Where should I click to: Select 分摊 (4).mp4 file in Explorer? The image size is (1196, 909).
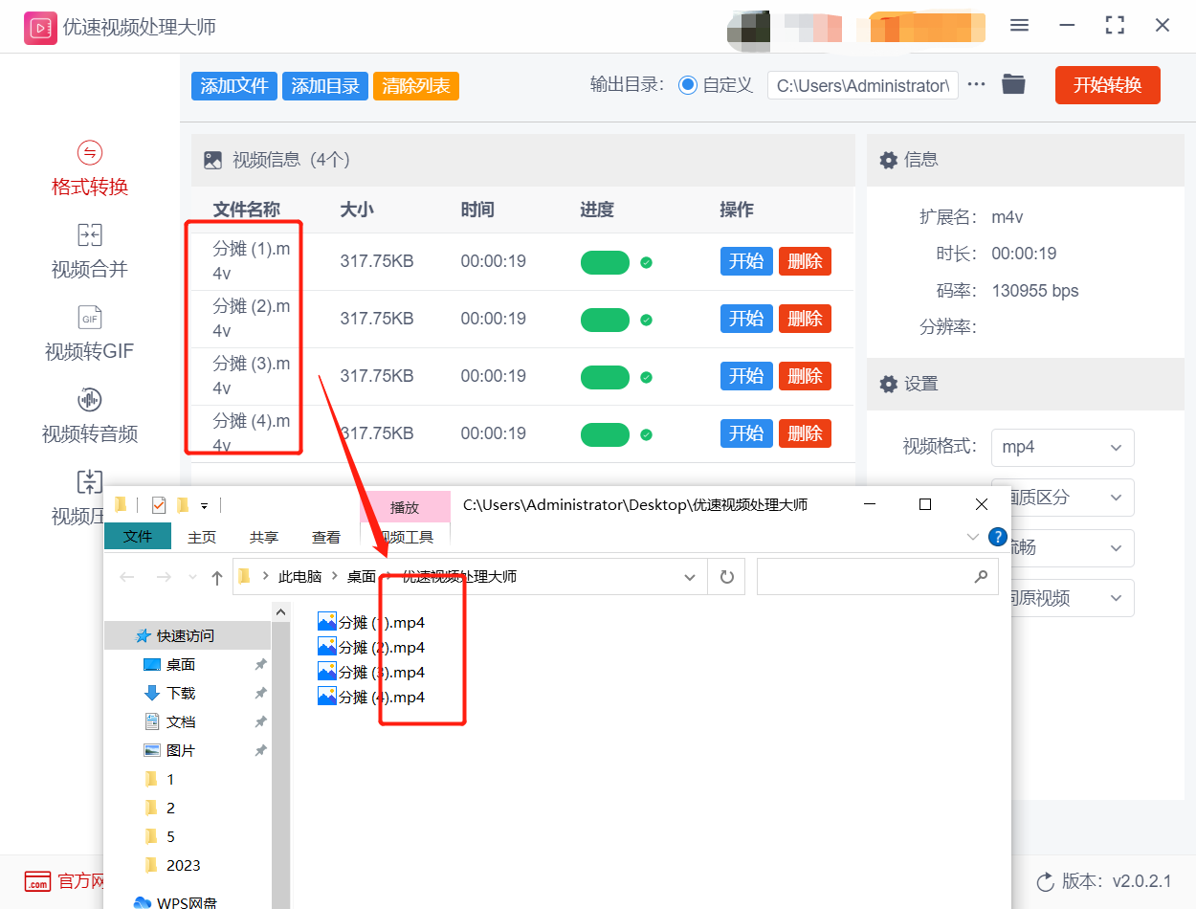tap(370, 697)
